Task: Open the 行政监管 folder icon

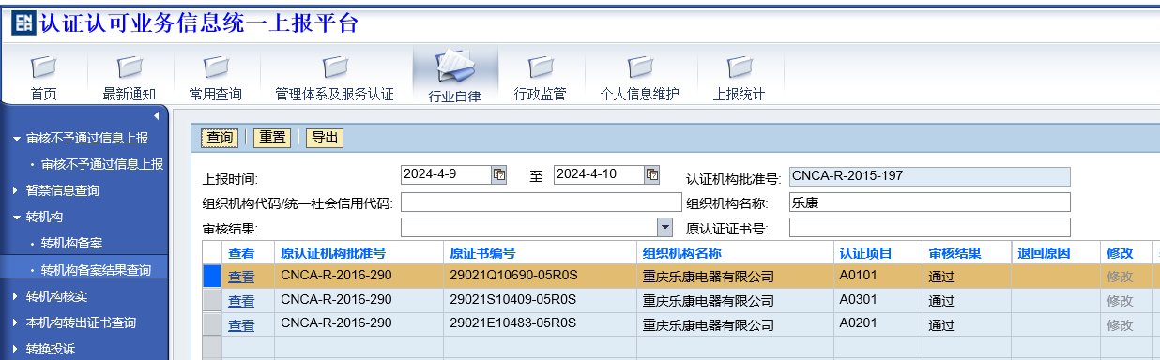Action: (x=540, y=68)
